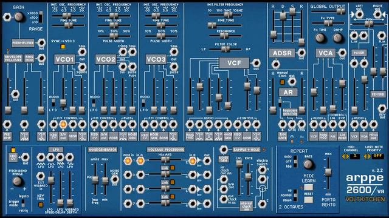The height and width of the screenshot is (218, 389).
Task: Flip the up/normal/down octave switch
Action: click(x=295, y=196)
